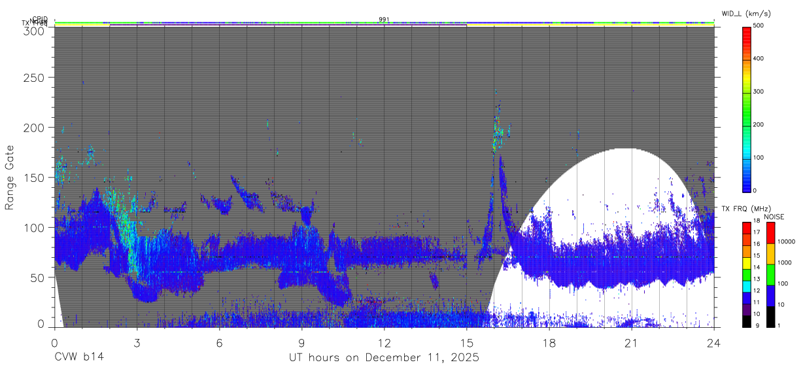
Task: Click the 3 tick on UT hours axis
Action: 137,342
